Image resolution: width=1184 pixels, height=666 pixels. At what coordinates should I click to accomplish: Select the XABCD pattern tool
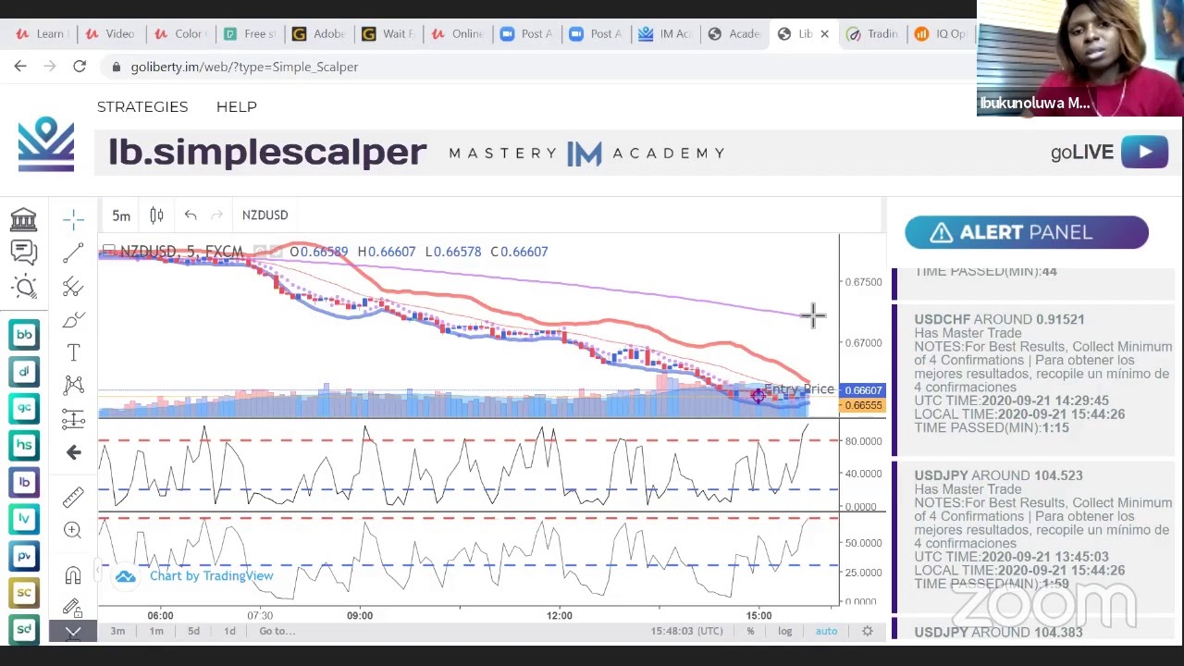coord(73,385)
